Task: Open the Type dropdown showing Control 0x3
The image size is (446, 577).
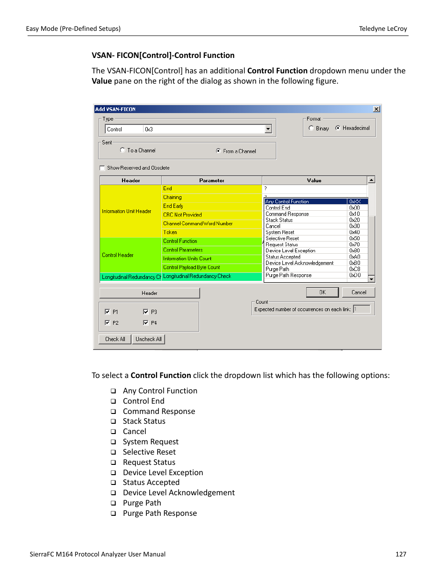Action: click(268, 129)
